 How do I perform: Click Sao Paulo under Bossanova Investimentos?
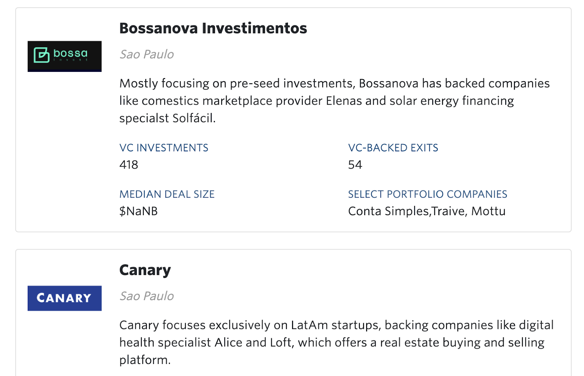(147, 54)
